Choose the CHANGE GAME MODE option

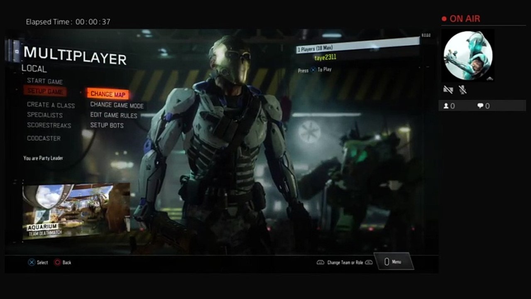pyautogui.click(x=117, y=105)
